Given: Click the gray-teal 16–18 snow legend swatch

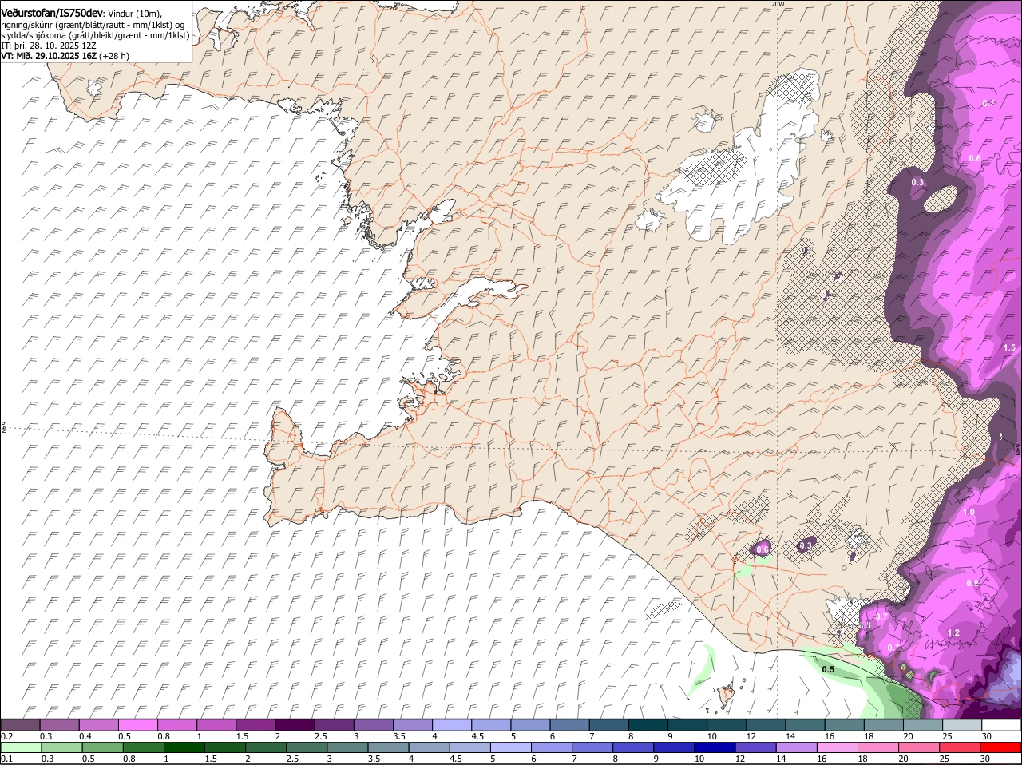Looking at the screenshot, I should coord(843,724).
